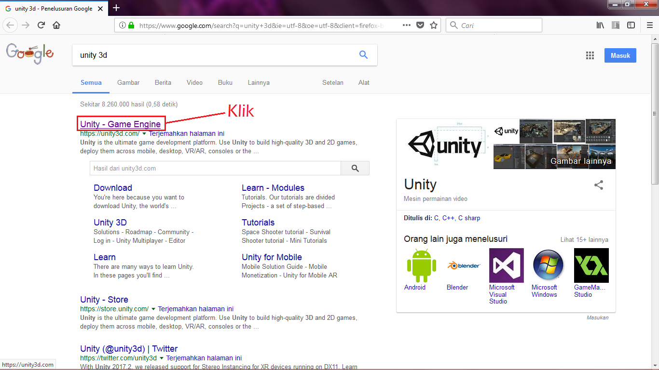Screen dimensions: 659x370
Task: Expand the arrow next to unity3d.com URL
Action: [x=144, y=133]
